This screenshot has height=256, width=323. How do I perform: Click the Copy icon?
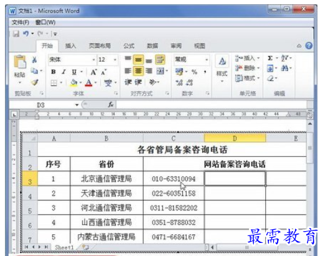click(34, 71)
